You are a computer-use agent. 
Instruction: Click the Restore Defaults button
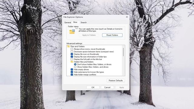tap(116, 81)
